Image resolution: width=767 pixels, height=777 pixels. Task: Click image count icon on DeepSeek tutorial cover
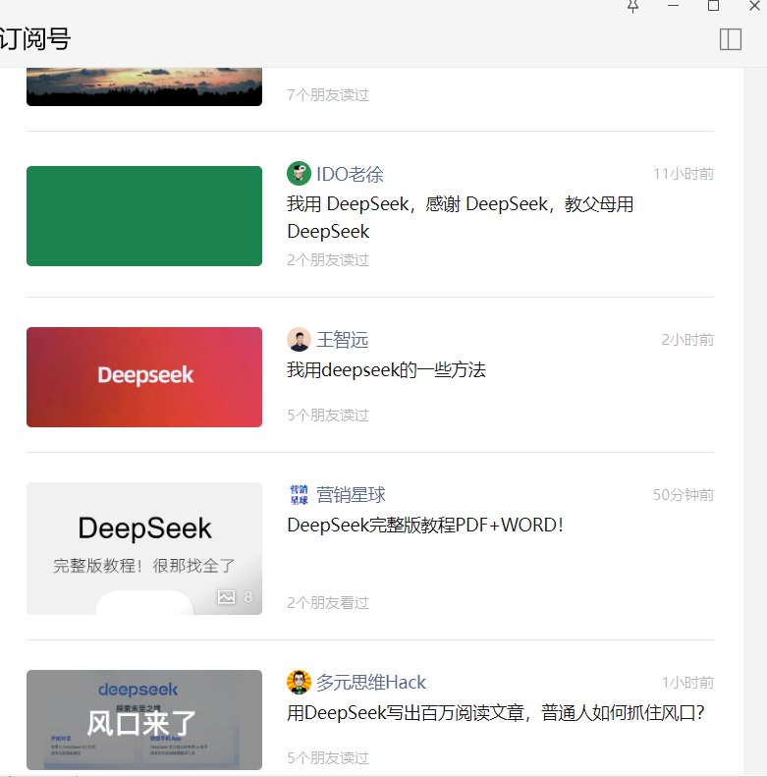[227, 596]
